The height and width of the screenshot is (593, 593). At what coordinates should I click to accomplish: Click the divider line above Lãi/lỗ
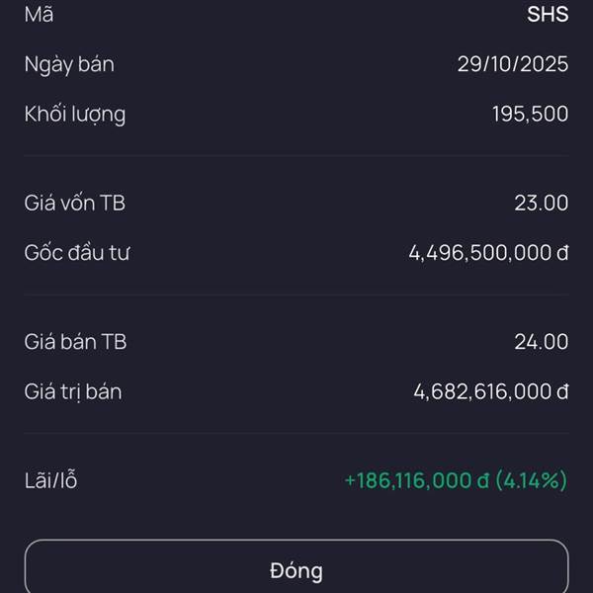point(296,433)
